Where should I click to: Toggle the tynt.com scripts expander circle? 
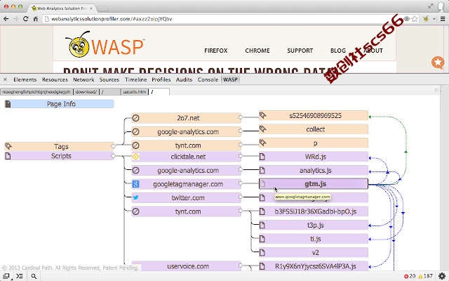coord(241,211)
